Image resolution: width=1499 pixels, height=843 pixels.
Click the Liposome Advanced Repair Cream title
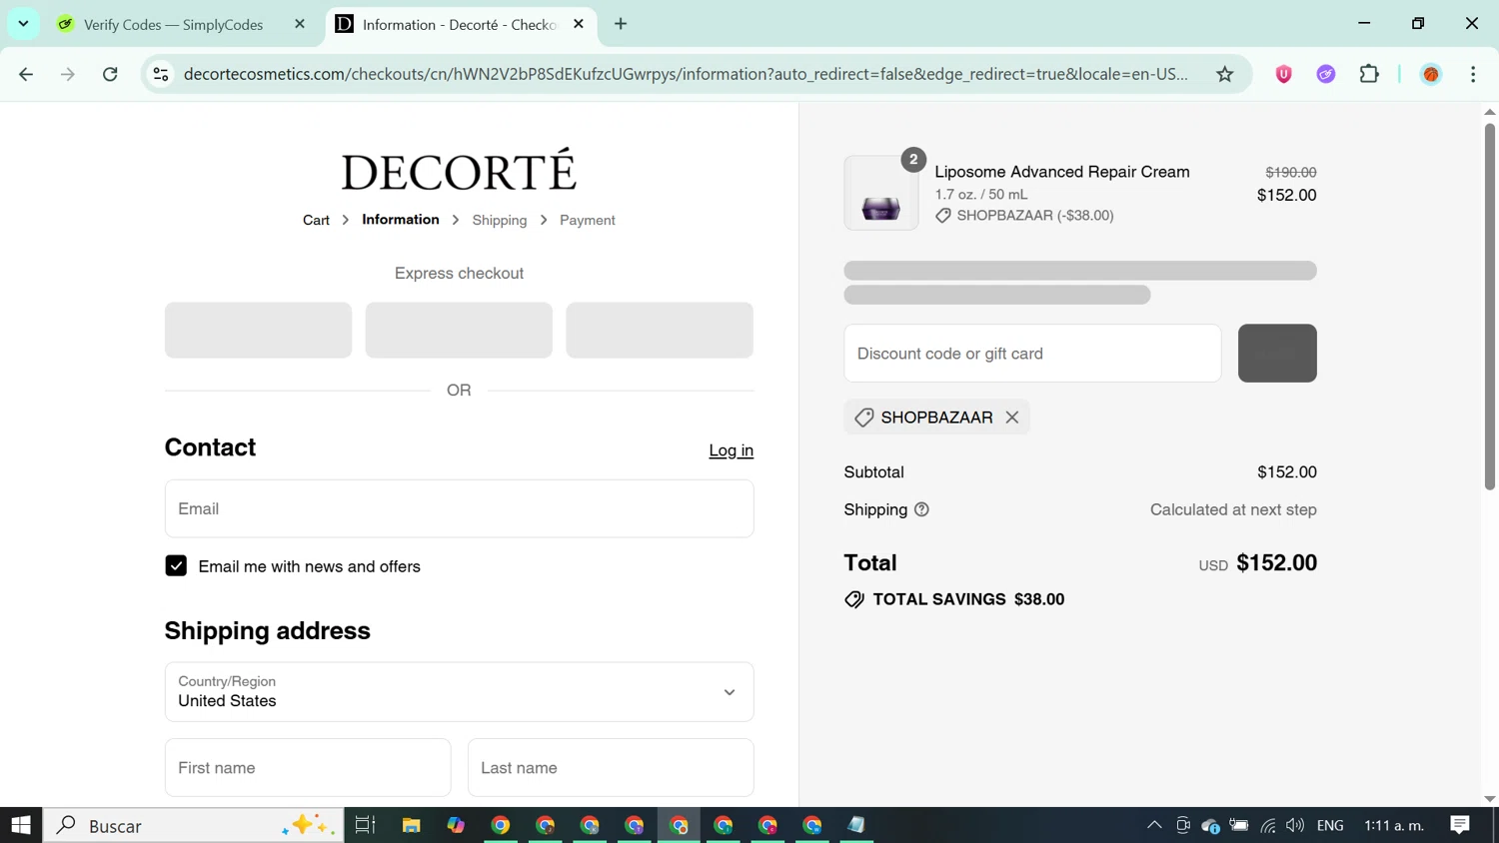(1062, 172)
